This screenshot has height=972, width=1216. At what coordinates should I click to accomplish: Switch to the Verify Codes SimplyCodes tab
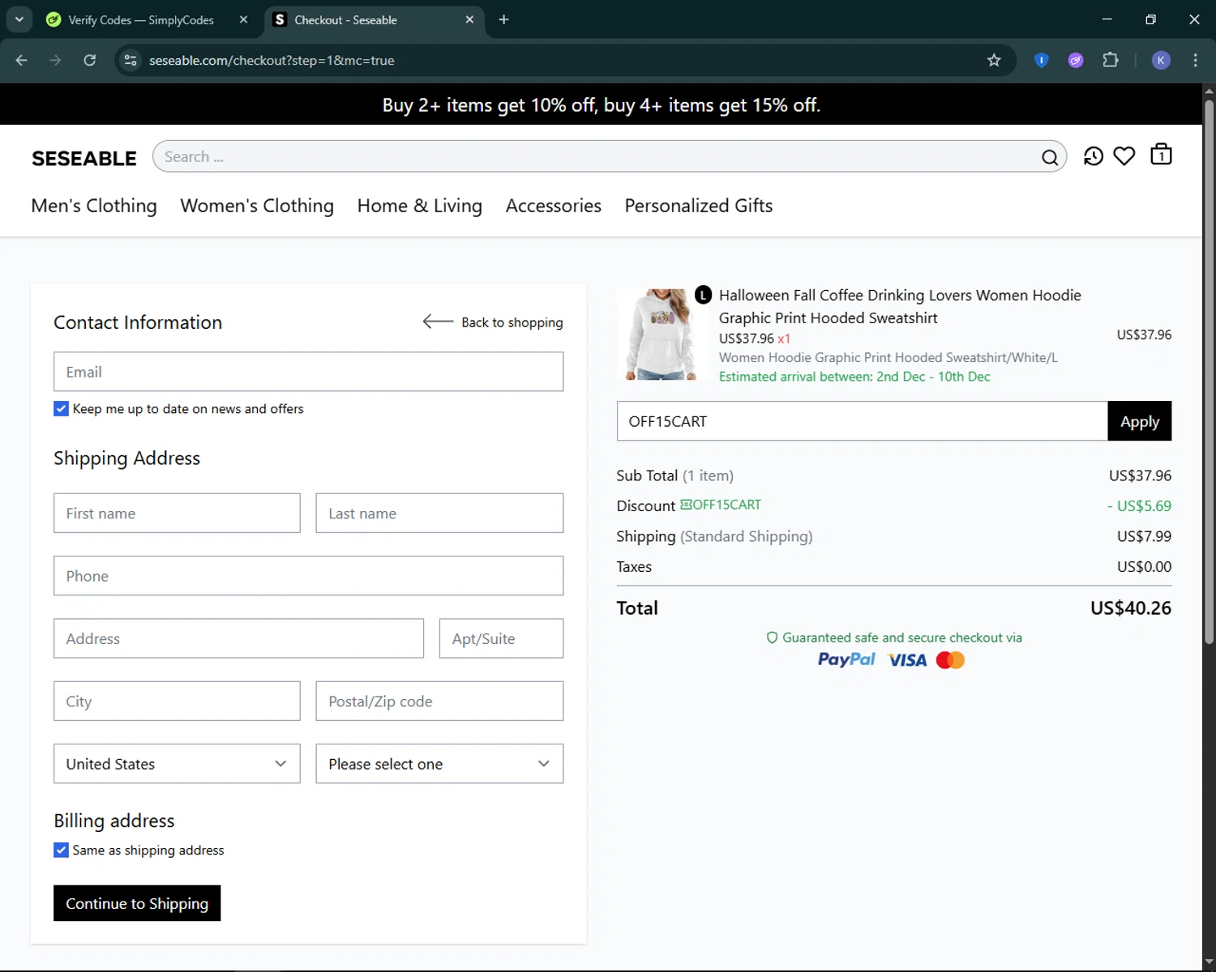click(x=140, y=19)
